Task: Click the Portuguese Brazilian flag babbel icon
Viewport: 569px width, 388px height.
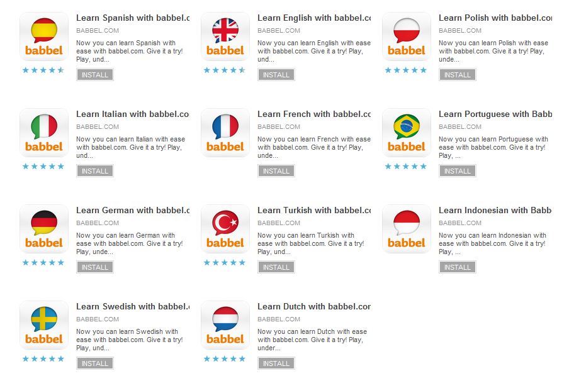Action: [x=406, y=133]
